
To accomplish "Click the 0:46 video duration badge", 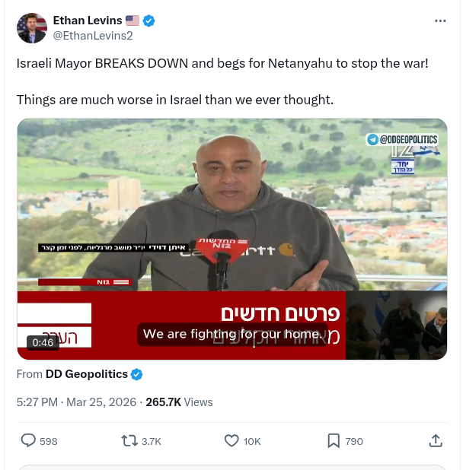I will 43,342.
